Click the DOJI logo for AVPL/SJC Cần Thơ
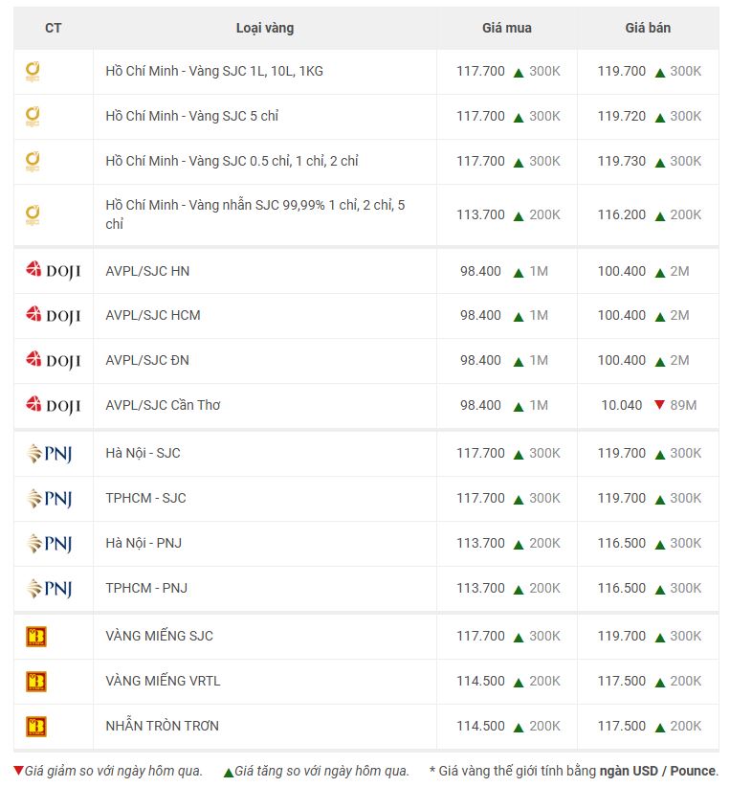Screen dimensions: 730x787 coord(53,405)
